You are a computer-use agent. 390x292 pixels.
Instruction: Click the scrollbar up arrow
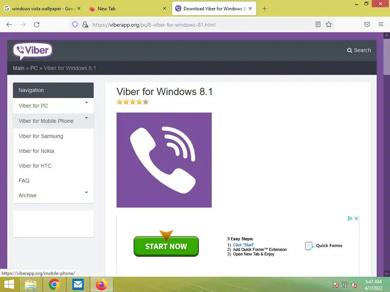coord(387,35)
